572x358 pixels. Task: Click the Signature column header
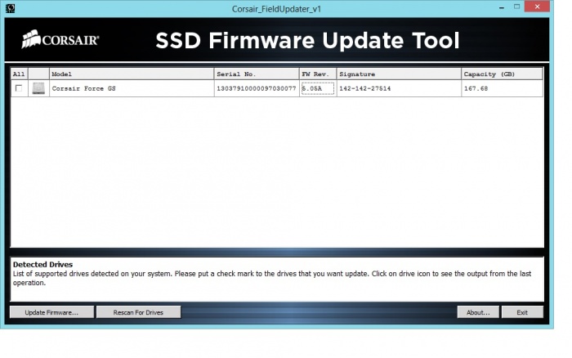399,74
